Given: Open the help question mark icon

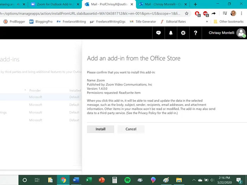Looking at the screenshot, I should coord(195,33).
